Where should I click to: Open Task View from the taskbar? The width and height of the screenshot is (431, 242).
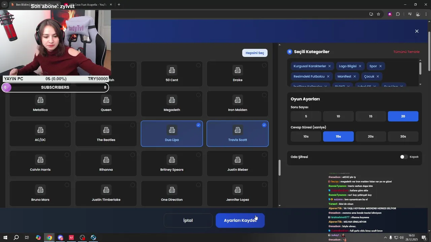pos(27,238)
